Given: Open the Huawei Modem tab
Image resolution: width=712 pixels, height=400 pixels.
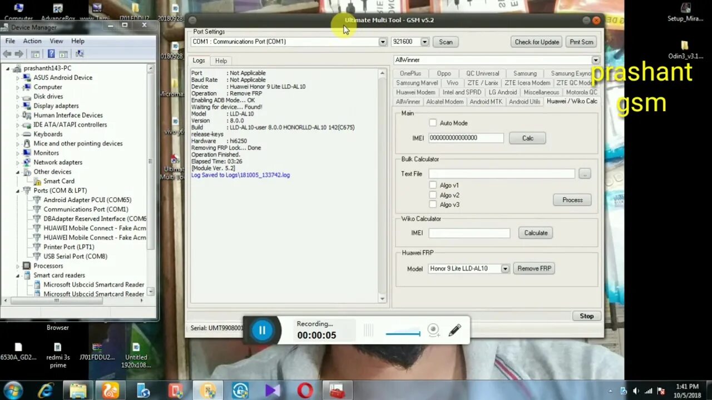Looking at the screenshot, I should pos(416,92).
